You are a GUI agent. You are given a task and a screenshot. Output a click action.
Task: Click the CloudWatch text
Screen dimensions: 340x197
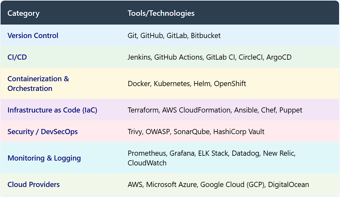tap(147, 163)
